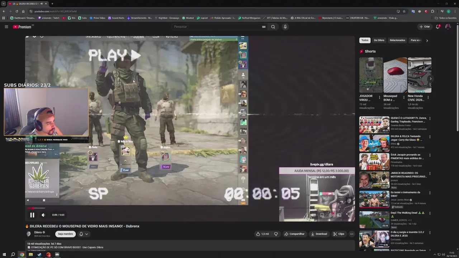The image size is (459, 258).
Task: Go to YouTube Premium home logo
Action: (23, 27)
